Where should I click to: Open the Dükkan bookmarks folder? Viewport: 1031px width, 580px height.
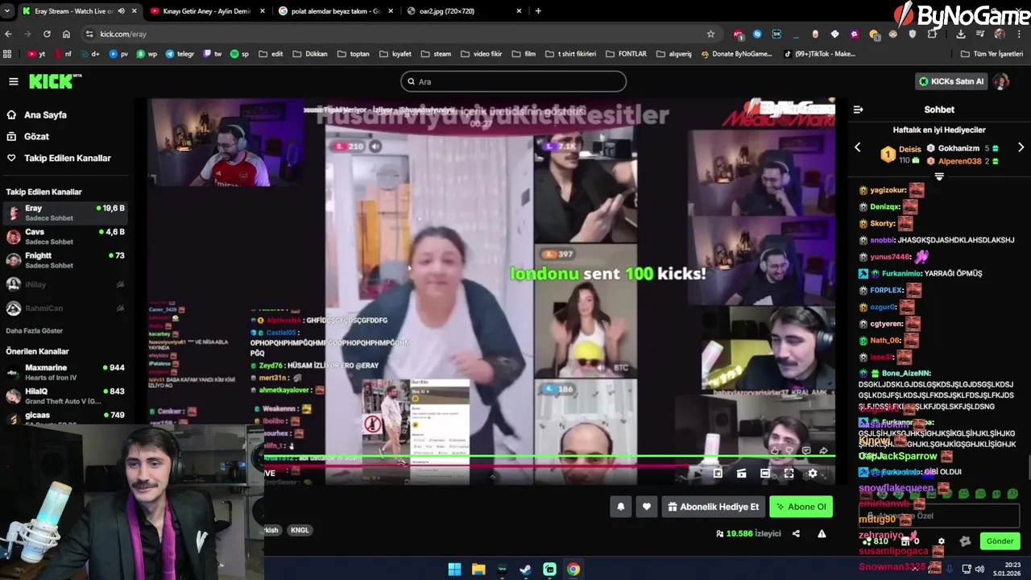tap(310, 54)
